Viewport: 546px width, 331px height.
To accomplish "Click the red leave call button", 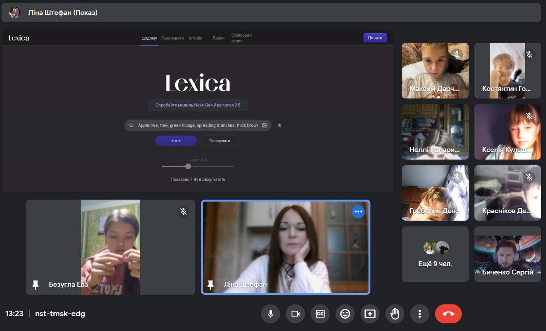I will pyautogui.click(x=448, y=314).
